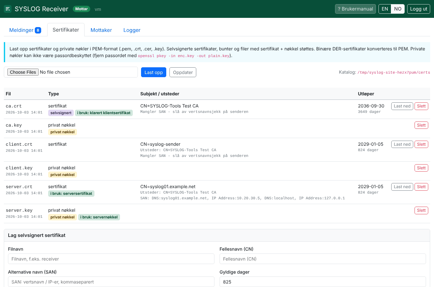Click the Meldinger count badge 8

[38, 30]
